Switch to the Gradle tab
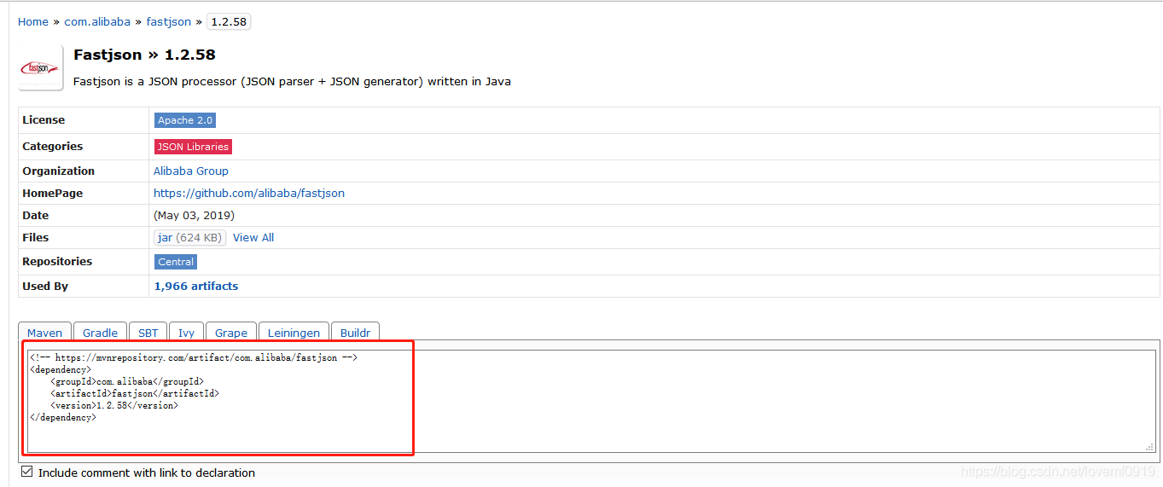 [x=101, y=332]
